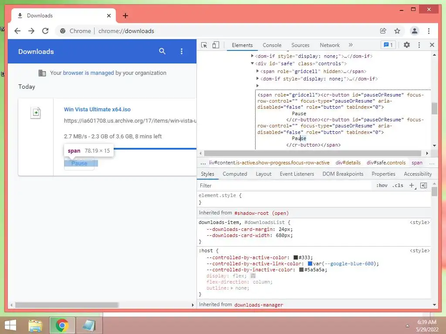Open the Event Listeners tab

click(297, 174)
